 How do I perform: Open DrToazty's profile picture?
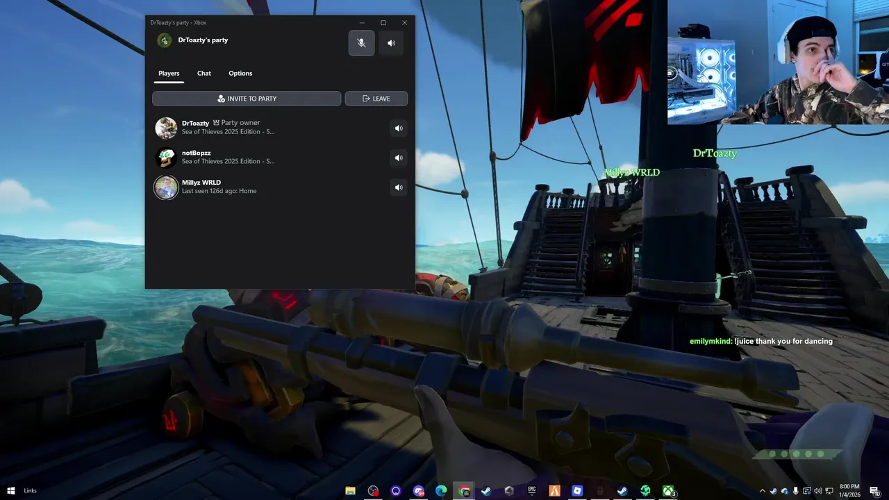(166, 128)
